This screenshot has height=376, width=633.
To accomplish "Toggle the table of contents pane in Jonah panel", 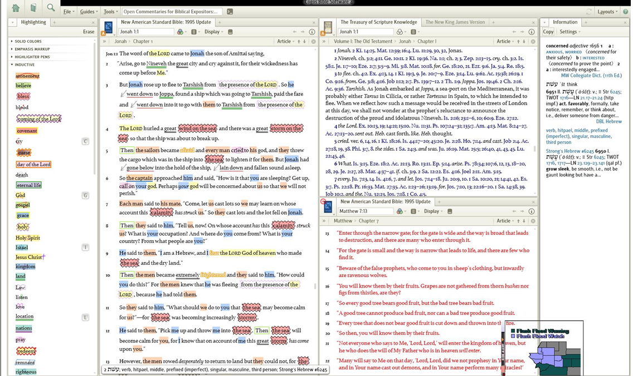I will coord(104,42).
